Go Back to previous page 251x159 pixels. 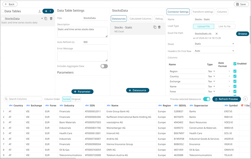click(x=10, y=4)
